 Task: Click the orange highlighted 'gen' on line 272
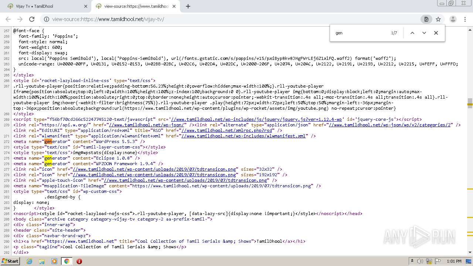(48, 141)
